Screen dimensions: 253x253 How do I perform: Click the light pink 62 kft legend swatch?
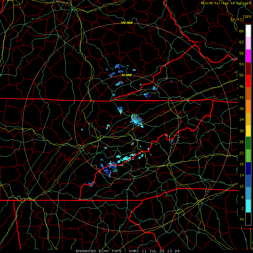248,43
